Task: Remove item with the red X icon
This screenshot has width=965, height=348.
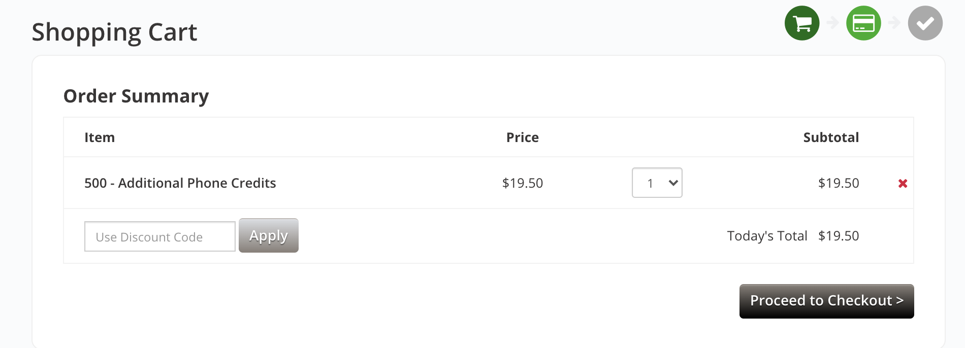Action: pyautogui.click(x=903, y=183)
